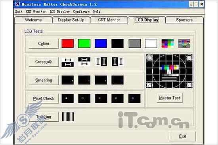Open the blue pixel check icon

click(134, 98)
